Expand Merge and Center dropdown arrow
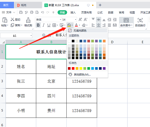This screenshot has height=127, width=150. point(132,25)
